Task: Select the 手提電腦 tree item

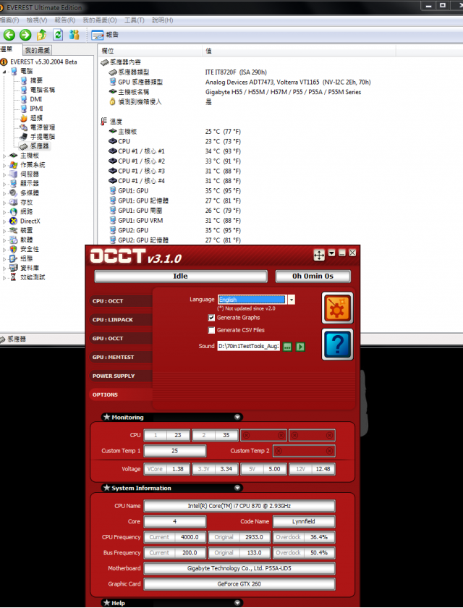Action: [43, 137]
